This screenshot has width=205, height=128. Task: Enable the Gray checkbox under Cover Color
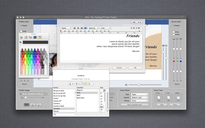[x=174, y=32]
